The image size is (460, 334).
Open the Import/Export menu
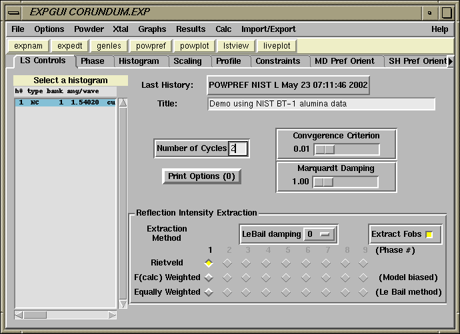(269, 29)
